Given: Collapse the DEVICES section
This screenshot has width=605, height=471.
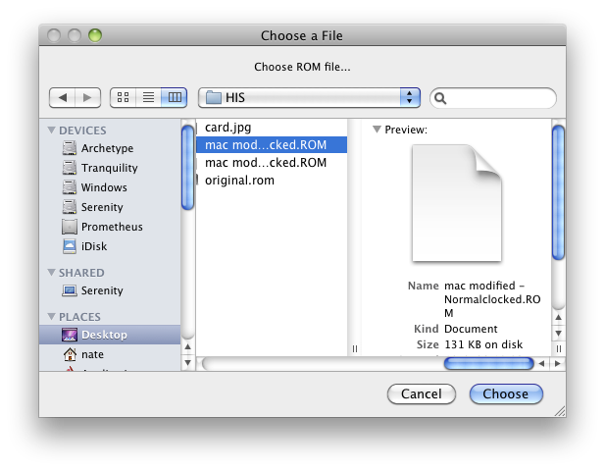Looking at the screenshot, I should coord(51,131).
